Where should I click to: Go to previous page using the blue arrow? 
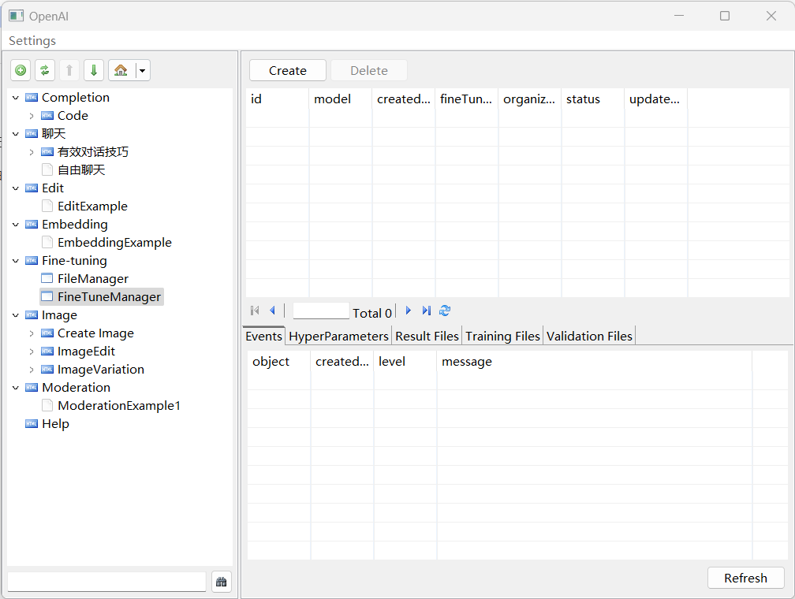(x=272, y=311)
